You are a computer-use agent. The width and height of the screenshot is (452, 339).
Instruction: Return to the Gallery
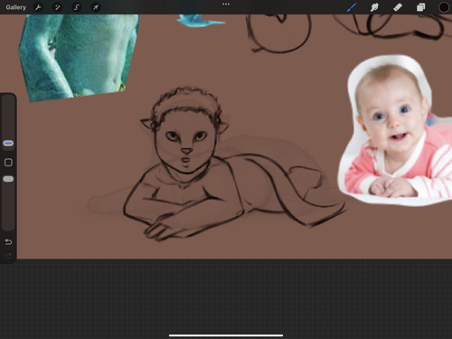(x=16, y=7)
